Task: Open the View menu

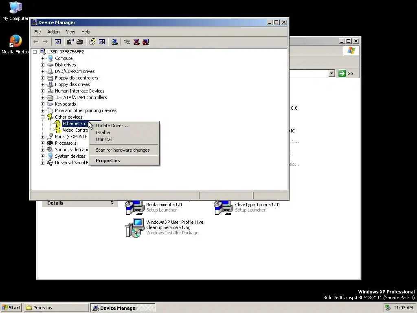Action: (70, 32)
